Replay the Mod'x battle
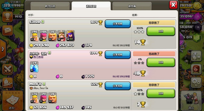204x111 pixels. 161,93
